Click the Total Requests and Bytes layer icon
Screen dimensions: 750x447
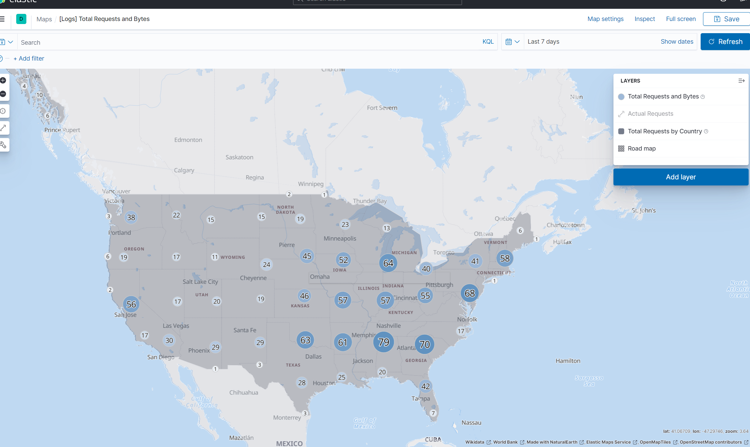click(x=621, y=97)
